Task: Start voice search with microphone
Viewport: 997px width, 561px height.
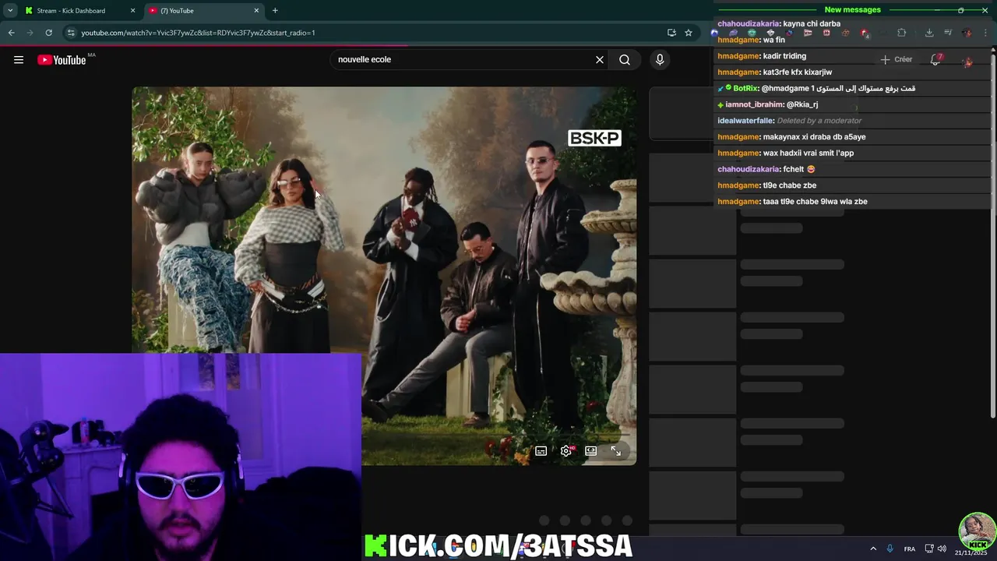Action: click(x=660, y=60)
